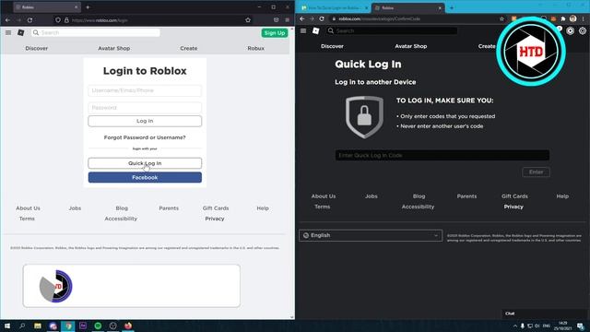Open Create in left Roblox window

tap(188, 48)
